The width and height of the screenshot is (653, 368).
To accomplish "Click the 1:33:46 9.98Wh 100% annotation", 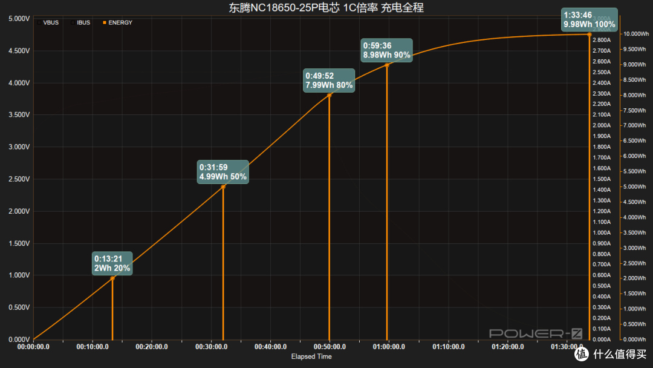I will pyautogui.click(x=590, y=19).
